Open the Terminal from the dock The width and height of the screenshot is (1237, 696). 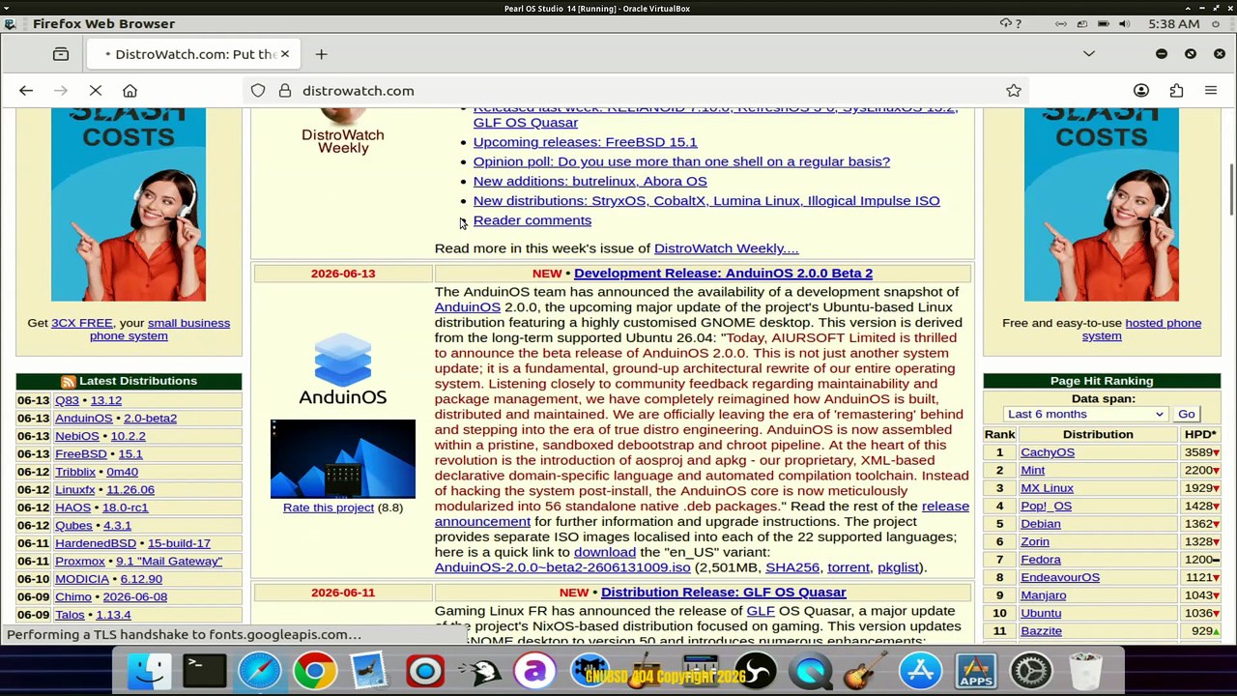click(x=205, y=671)
